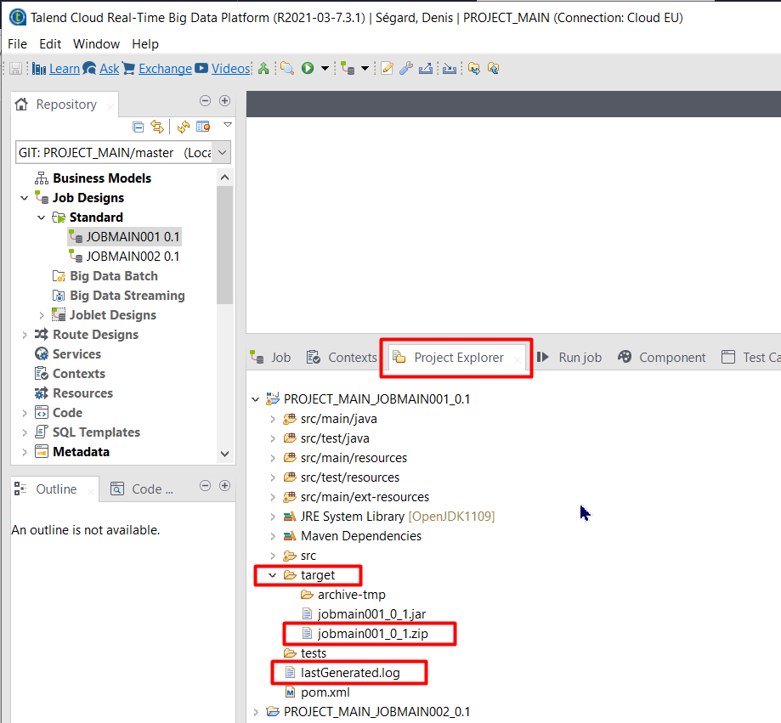Toggle the Repository content filter

coord(202,125)
